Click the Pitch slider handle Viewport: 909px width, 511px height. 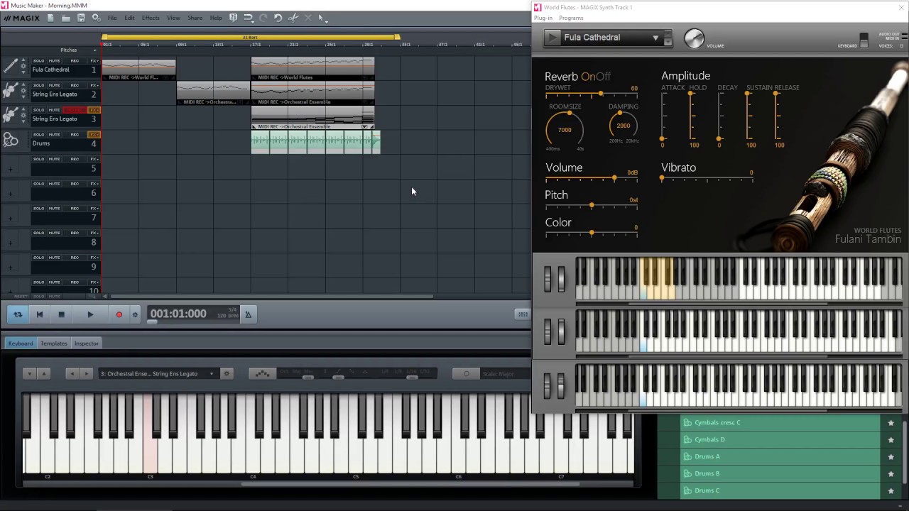592,206
